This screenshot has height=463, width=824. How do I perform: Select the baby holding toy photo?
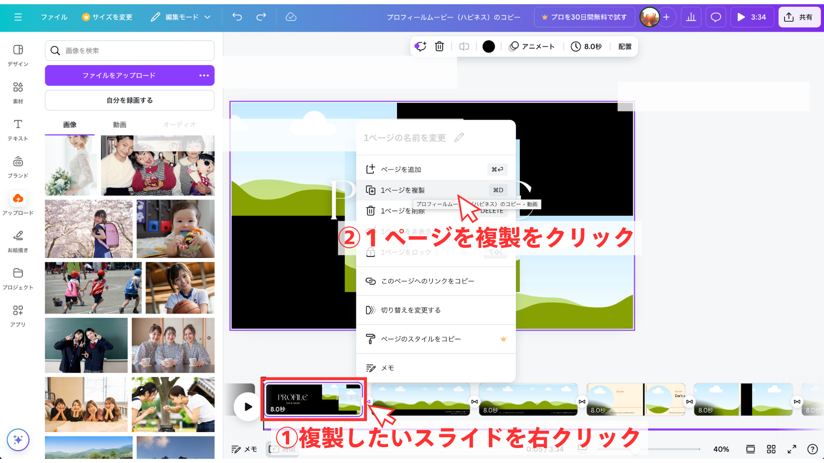pos(176,228)
